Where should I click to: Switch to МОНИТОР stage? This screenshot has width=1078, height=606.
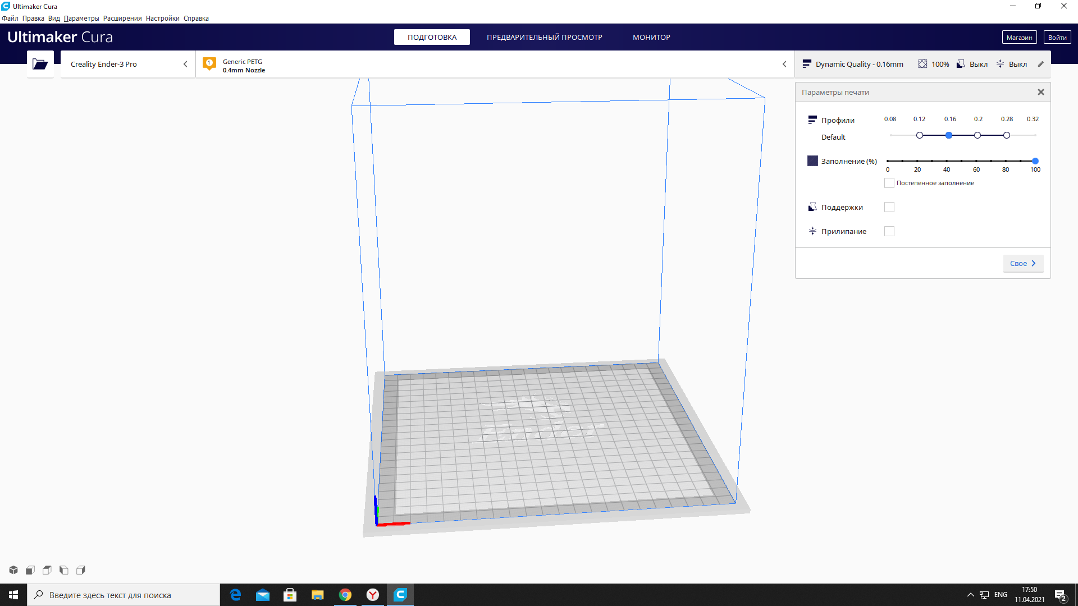pos(651,37)
